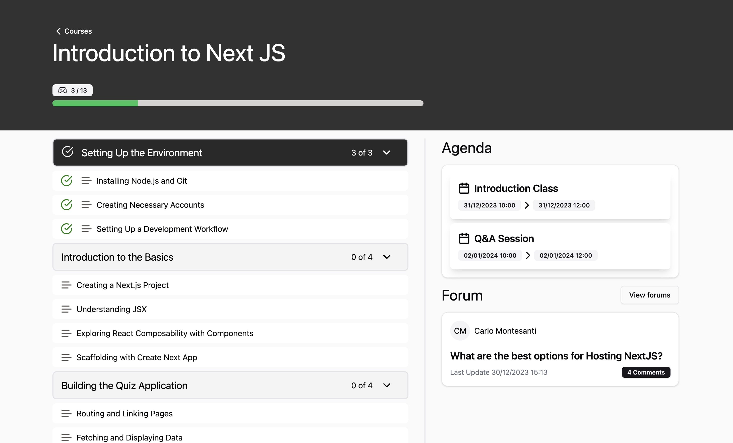
Task: Click the game controller progress badge
Action: (x=72, y=90)
